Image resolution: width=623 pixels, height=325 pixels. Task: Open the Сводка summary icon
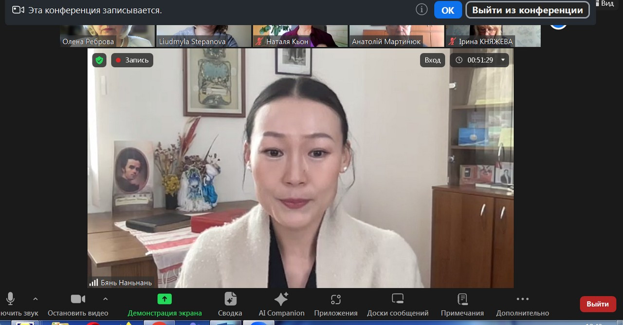(x=230, y=299)
